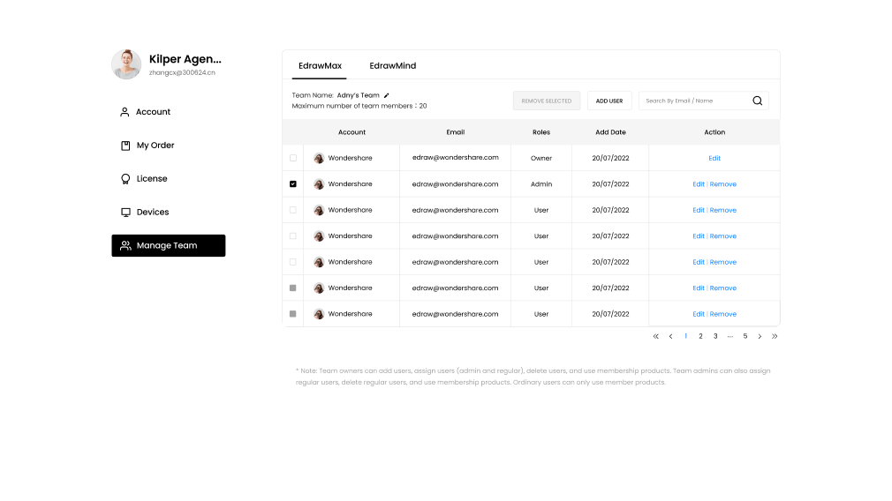The image size is (892, 501).
Task: Click the Kilper Agen profile avatar
Action: click(126, 64)
